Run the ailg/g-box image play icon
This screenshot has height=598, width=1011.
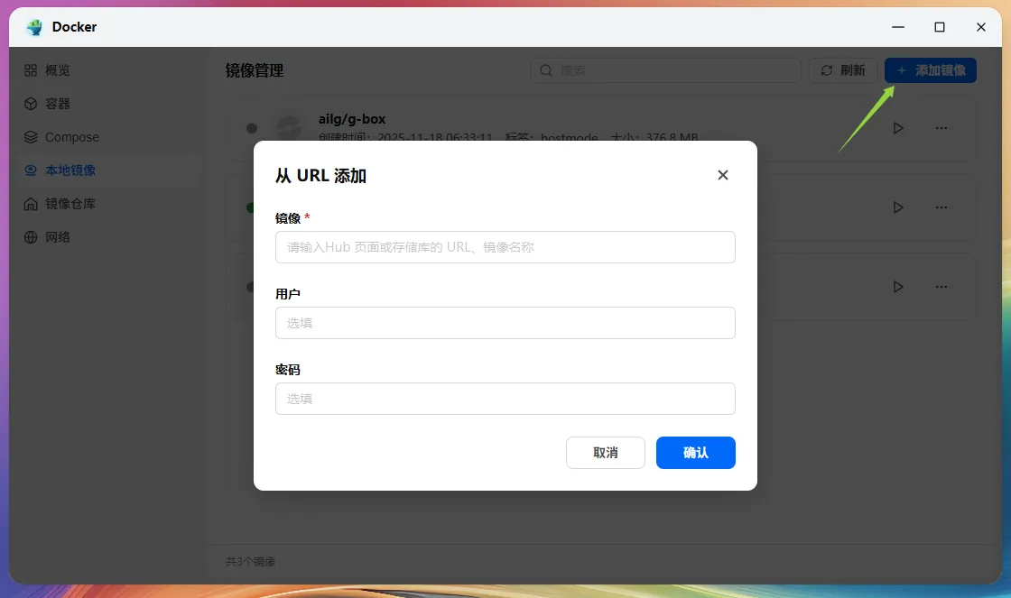(x=897, y=128)
